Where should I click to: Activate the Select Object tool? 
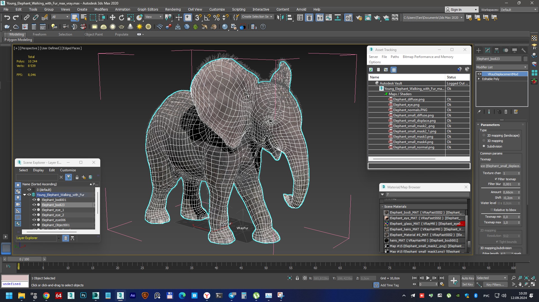point(75,18)
